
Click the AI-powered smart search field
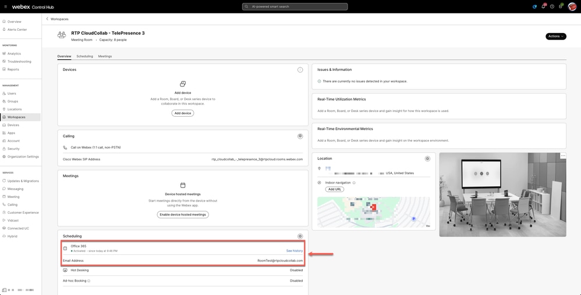(295, 6)
